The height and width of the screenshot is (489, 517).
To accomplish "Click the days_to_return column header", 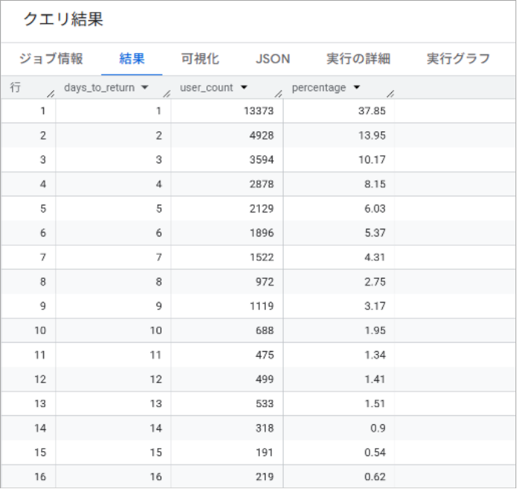I will click(100, 88).
